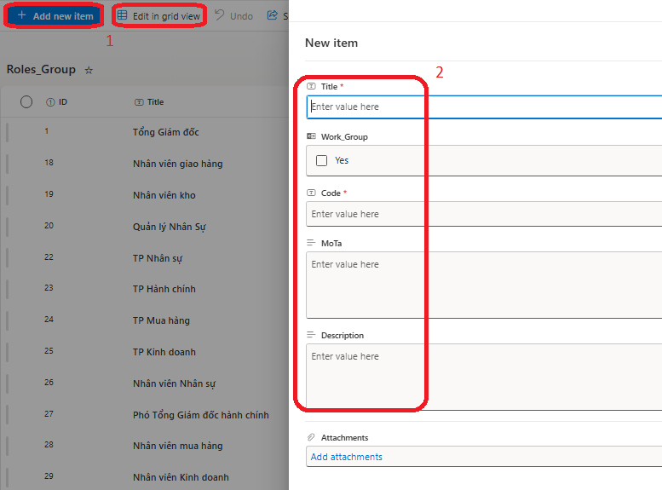
Task: Click the MoTa field lines icon
Action: coord(311,243)
